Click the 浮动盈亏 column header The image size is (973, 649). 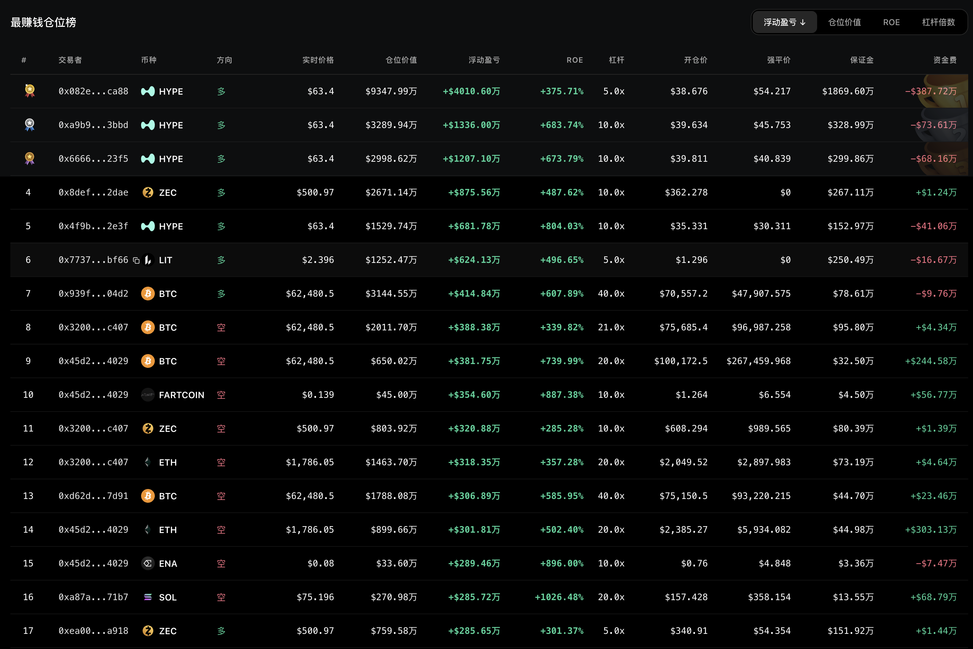(484, 60)
